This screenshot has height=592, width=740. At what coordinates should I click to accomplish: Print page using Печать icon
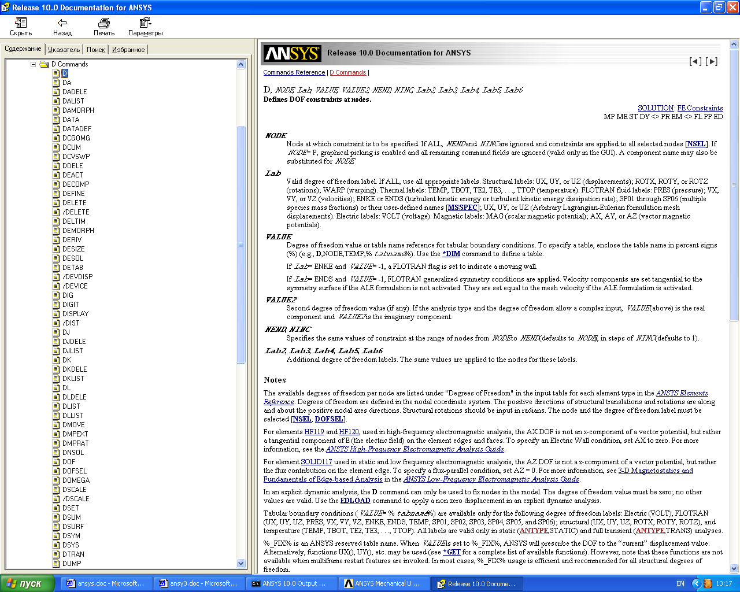(x=104, y=23)
